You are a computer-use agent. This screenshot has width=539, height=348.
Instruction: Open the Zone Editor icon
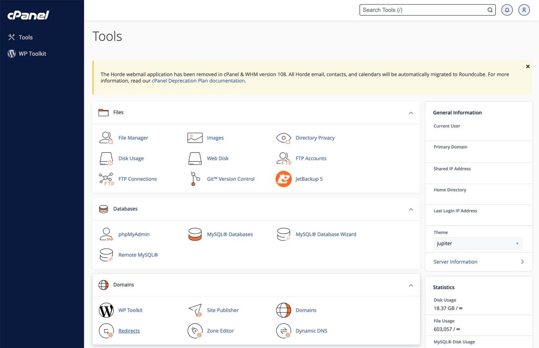click(x=195, y=331)
